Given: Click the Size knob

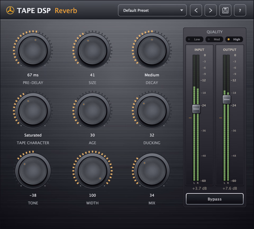Looking at the screenshot, I should tap(93, 50).
